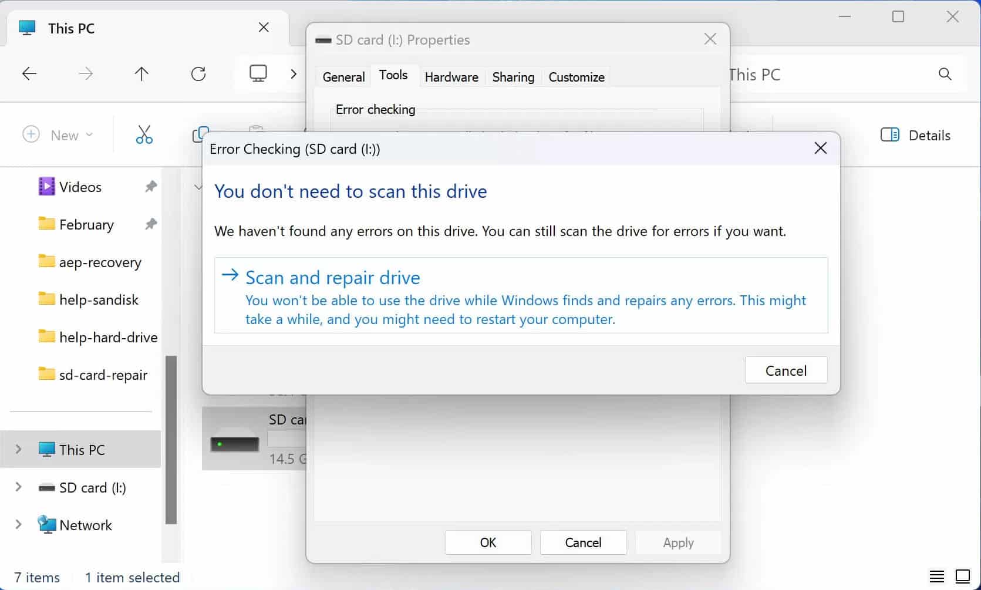981x590 pixels.
Task: Click the '1 item selected' status text
Action: pos(132,578)
